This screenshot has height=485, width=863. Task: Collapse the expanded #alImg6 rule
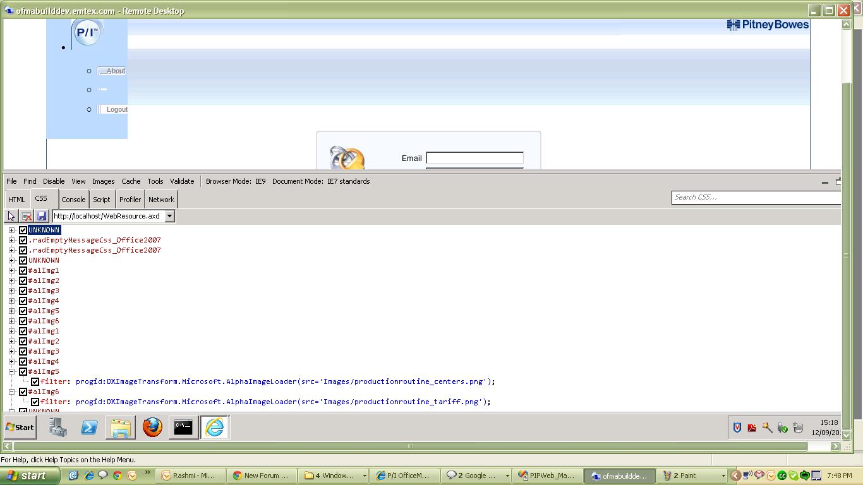(x=11, y=392)
